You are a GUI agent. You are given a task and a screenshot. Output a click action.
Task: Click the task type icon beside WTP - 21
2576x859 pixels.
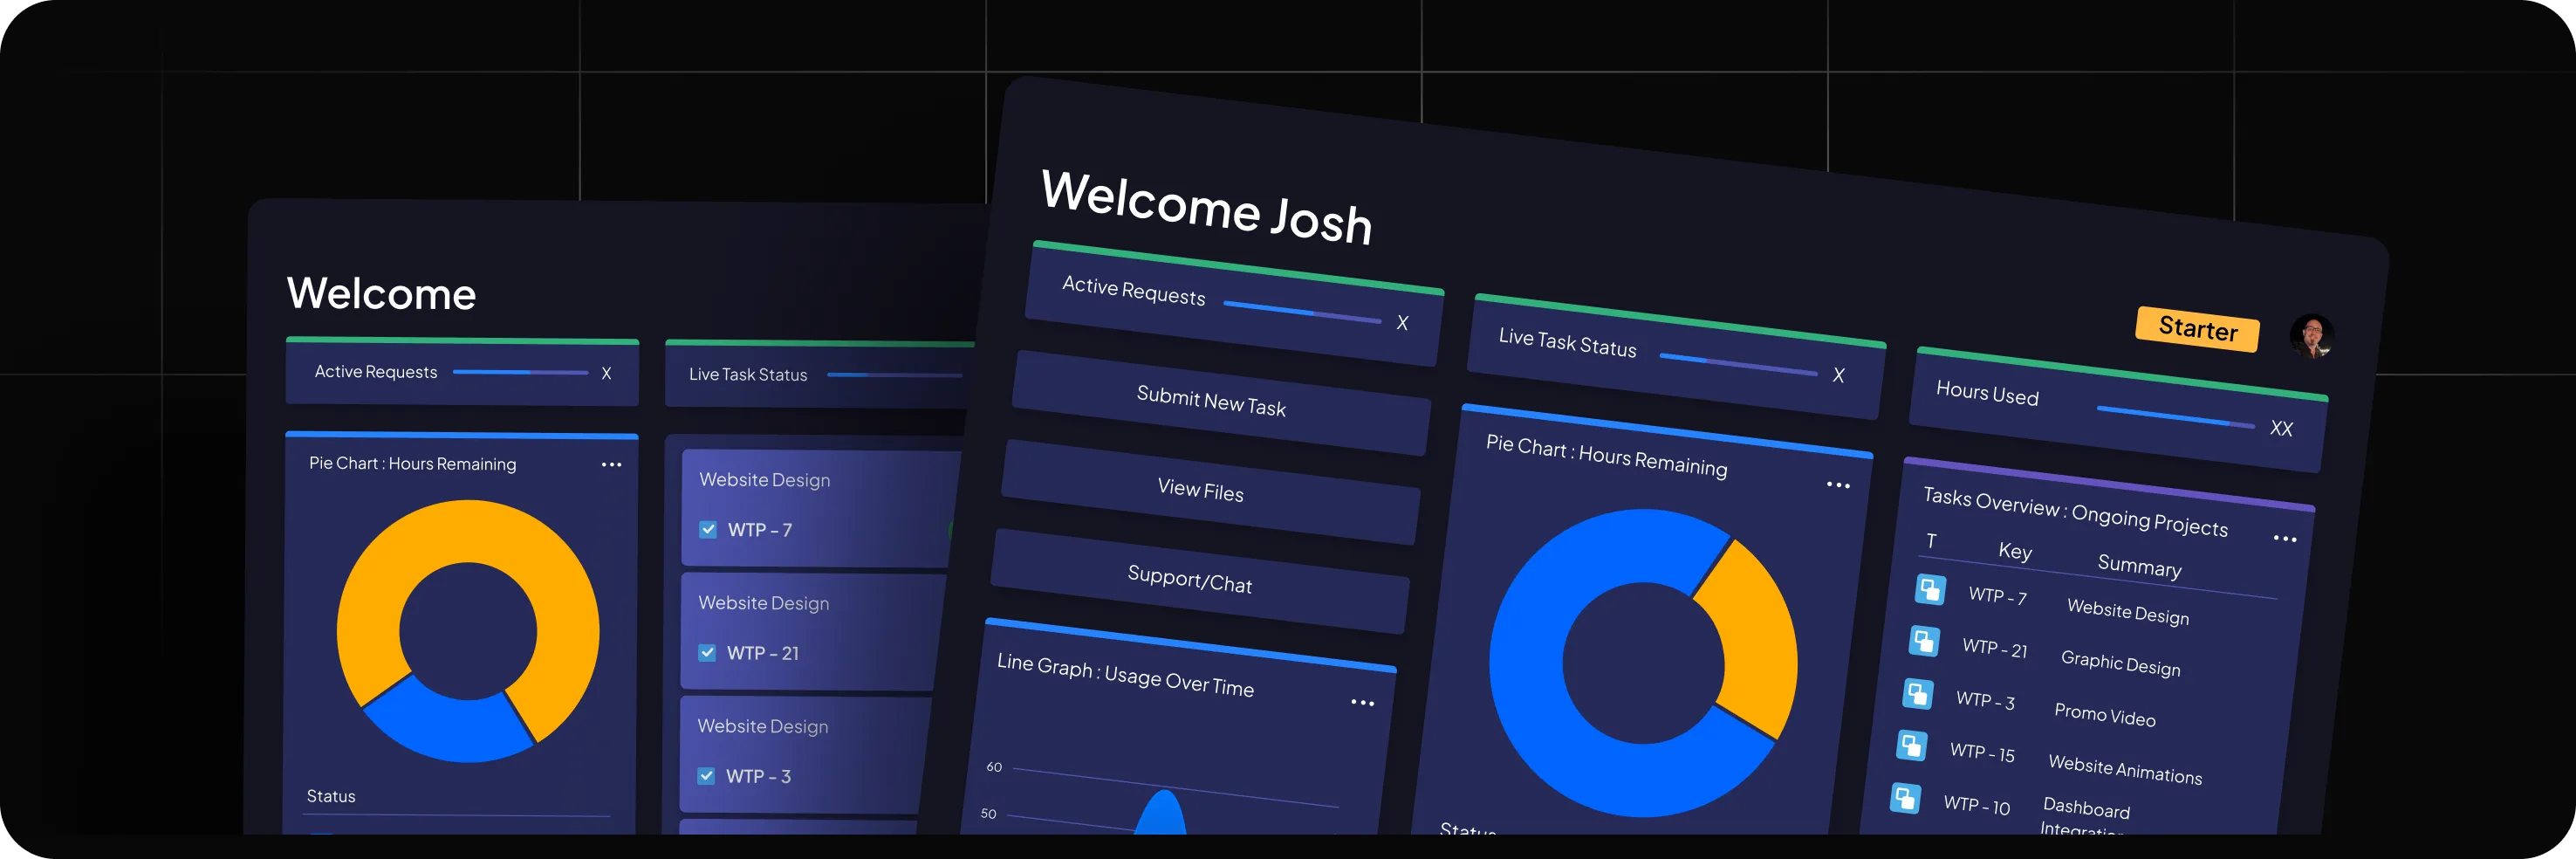1924,641
